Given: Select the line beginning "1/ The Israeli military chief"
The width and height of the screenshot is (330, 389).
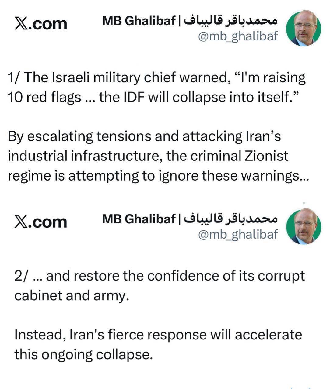Looking at the screenshot, I should 156,78.
